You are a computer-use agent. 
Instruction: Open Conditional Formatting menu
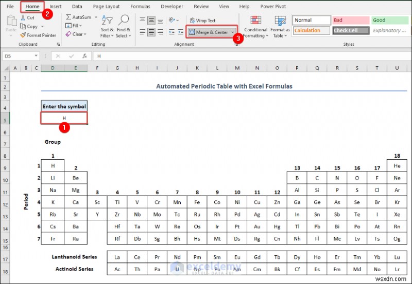click(255, 27)
